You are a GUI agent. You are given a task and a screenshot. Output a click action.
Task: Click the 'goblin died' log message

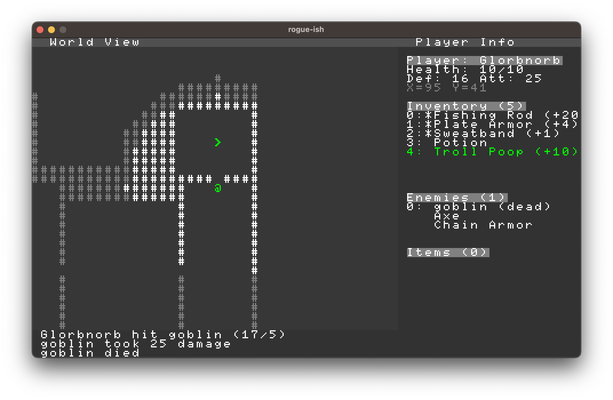(x=90, y=353)
